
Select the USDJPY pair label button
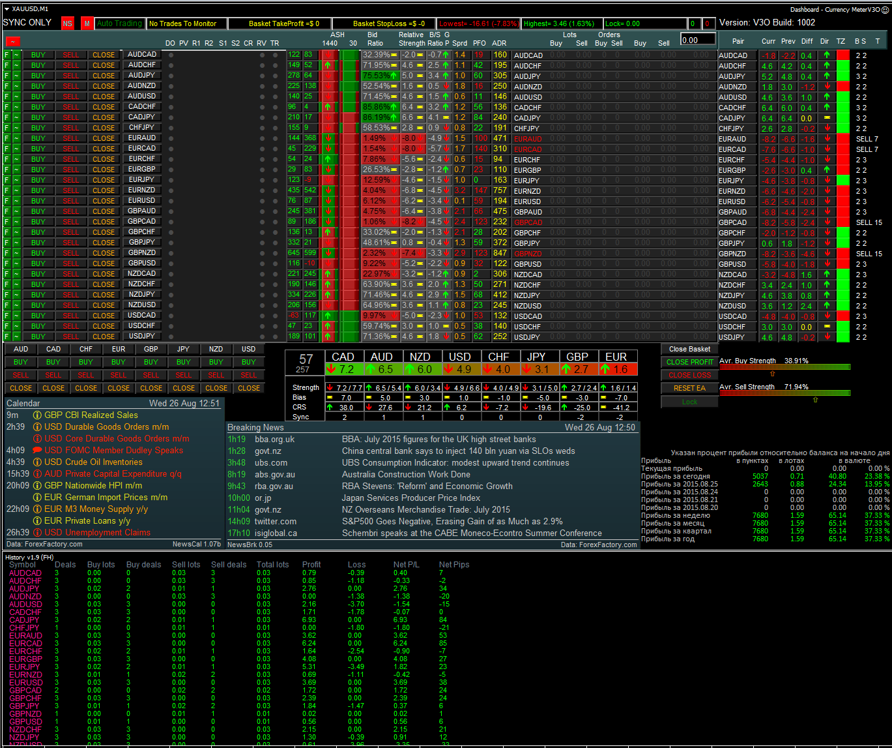[142, 336]
